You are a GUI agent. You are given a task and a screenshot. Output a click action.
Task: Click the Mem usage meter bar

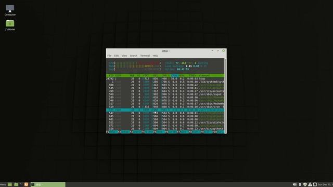click(x=135, y=66)
